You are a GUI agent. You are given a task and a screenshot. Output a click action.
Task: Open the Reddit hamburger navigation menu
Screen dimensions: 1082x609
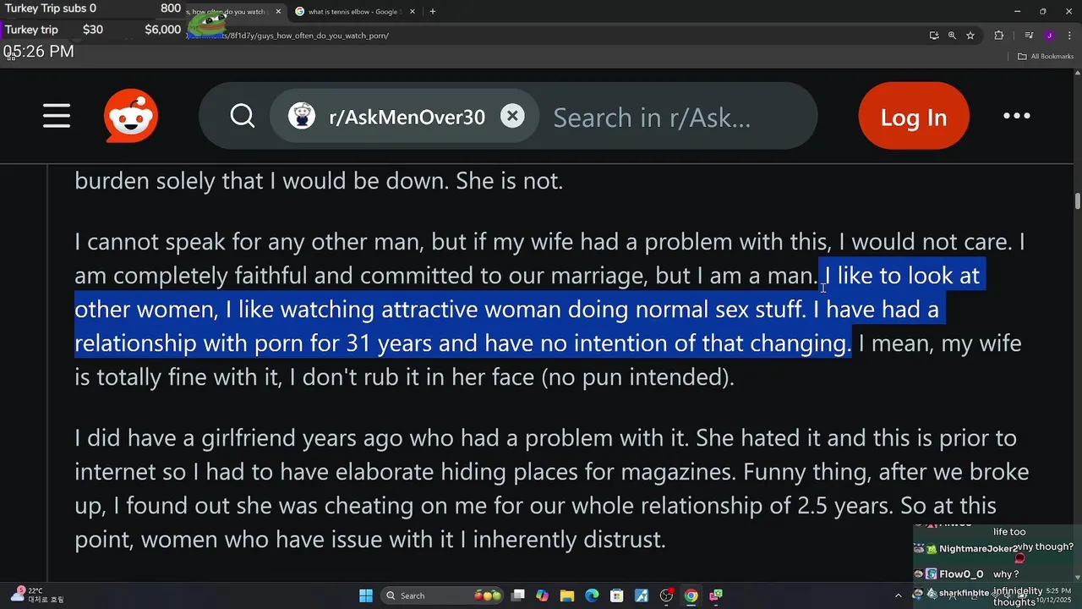pos(57,116)
